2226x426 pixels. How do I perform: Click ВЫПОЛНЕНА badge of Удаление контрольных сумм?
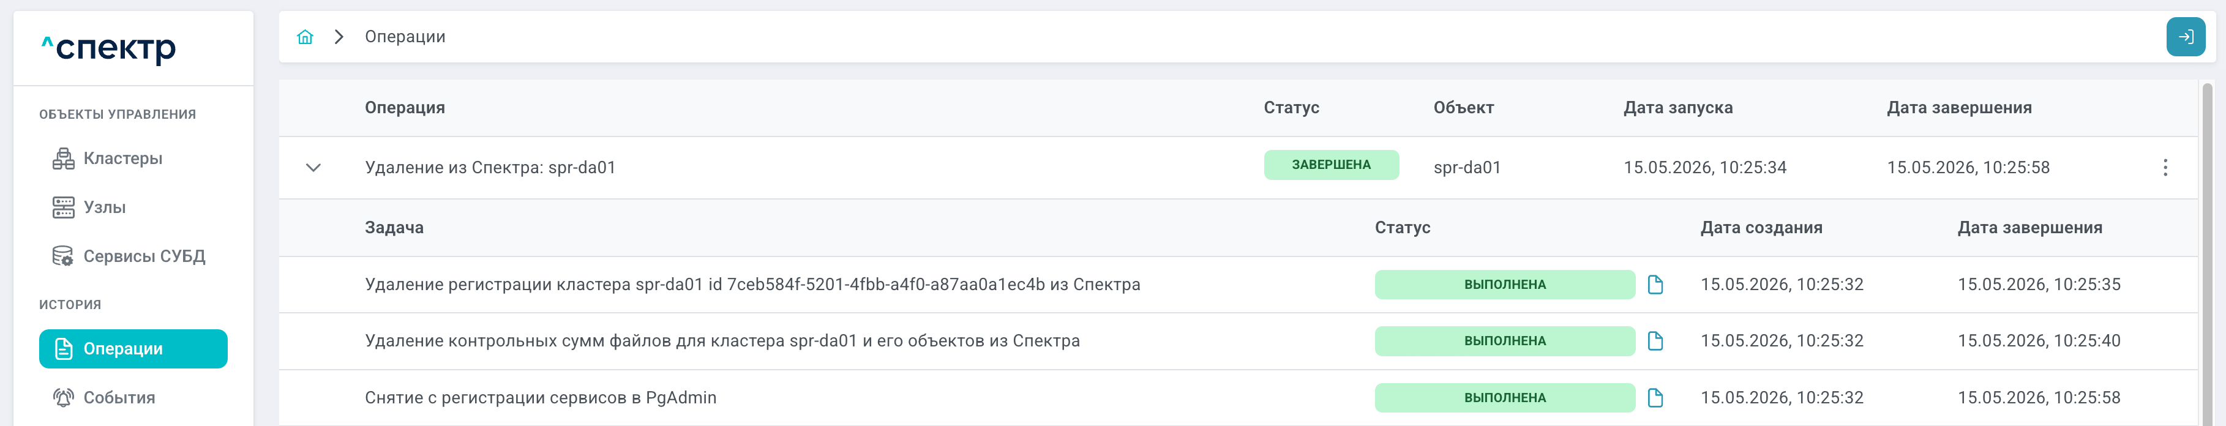click(x=1504, y=342)
